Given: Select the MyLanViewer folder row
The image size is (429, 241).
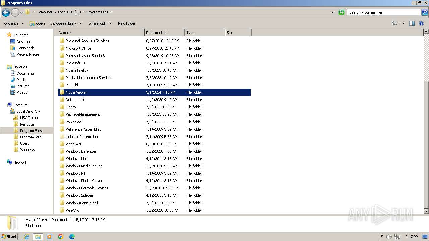Looking at the screenshot, I should coord(155,92).
